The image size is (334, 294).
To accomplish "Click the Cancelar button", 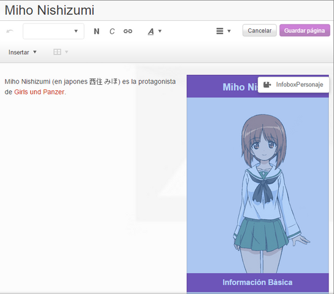I will tap(260, 31).
